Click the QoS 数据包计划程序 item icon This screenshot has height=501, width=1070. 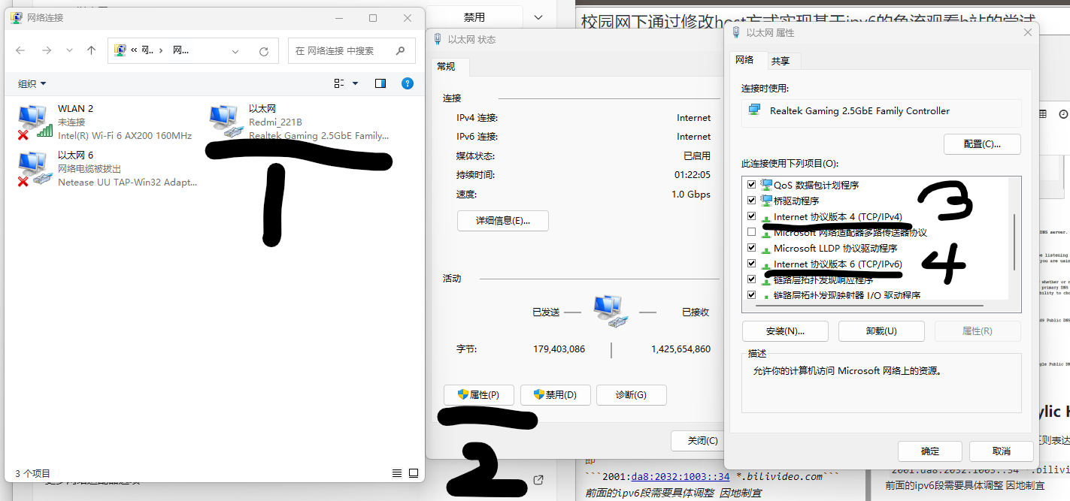click(x=767, y=185)
